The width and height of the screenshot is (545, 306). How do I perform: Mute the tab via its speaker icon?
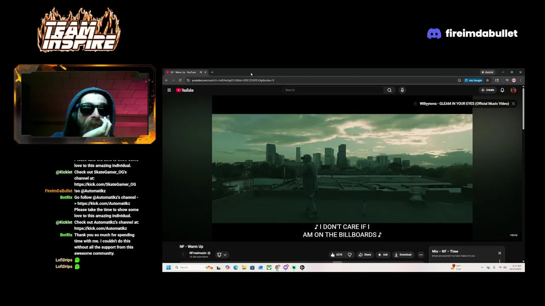pyautogui.click(x=201, y=72)
